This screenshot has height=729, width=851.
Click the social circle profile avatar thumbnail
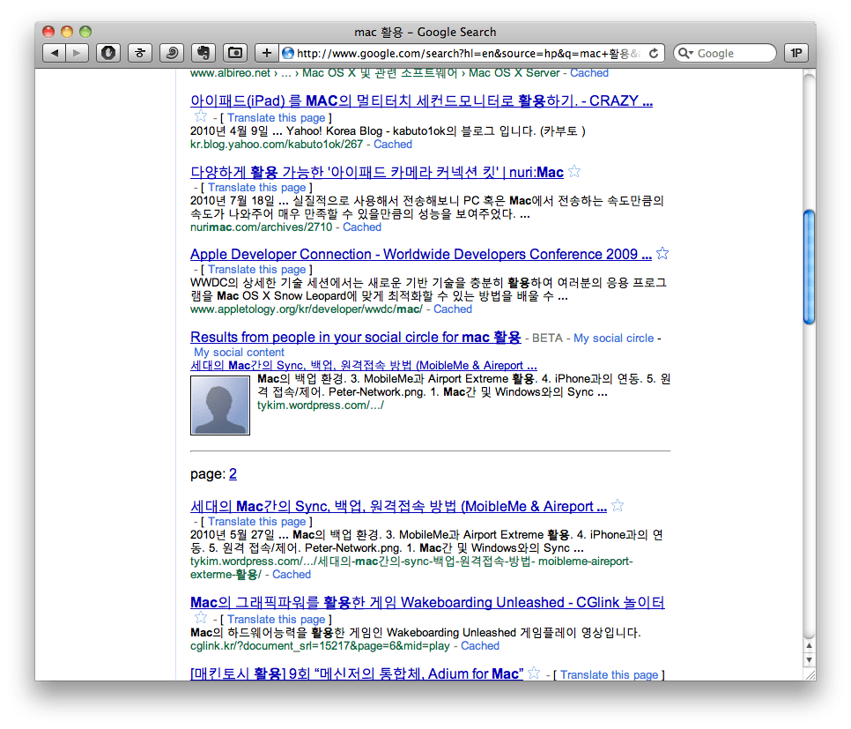tap(220, 404)
